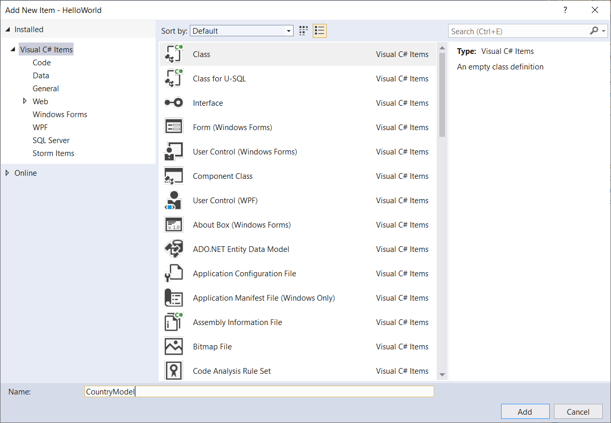Click the scrollbar down arrow
611x423 pixels.
pyautogui.click(x=442, y=375)
